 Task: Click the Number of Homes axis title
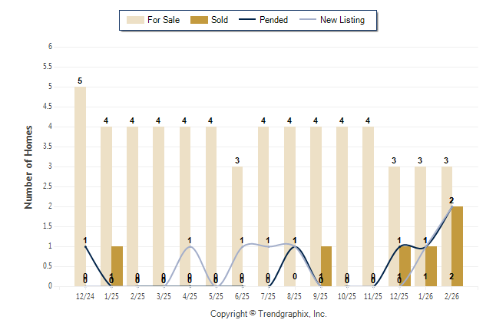(28, 166)
